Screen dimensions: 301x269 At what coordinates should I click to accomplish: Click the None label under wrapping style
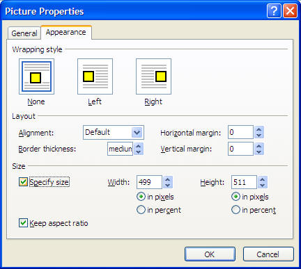click(x=36, y=101)
